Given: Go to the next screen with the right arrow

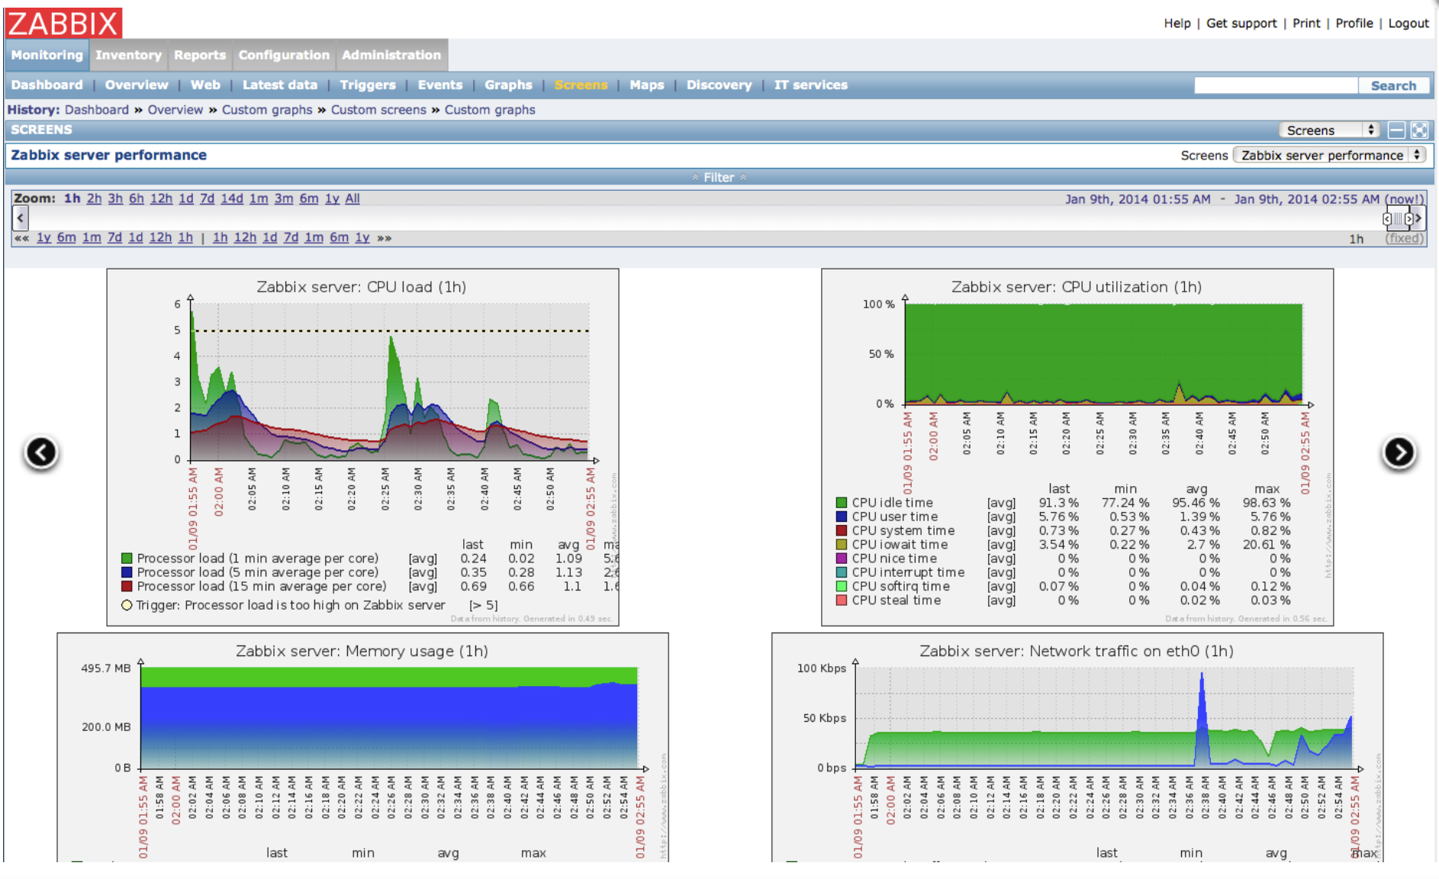Looking at the screenshot, I should (1399, 452).
